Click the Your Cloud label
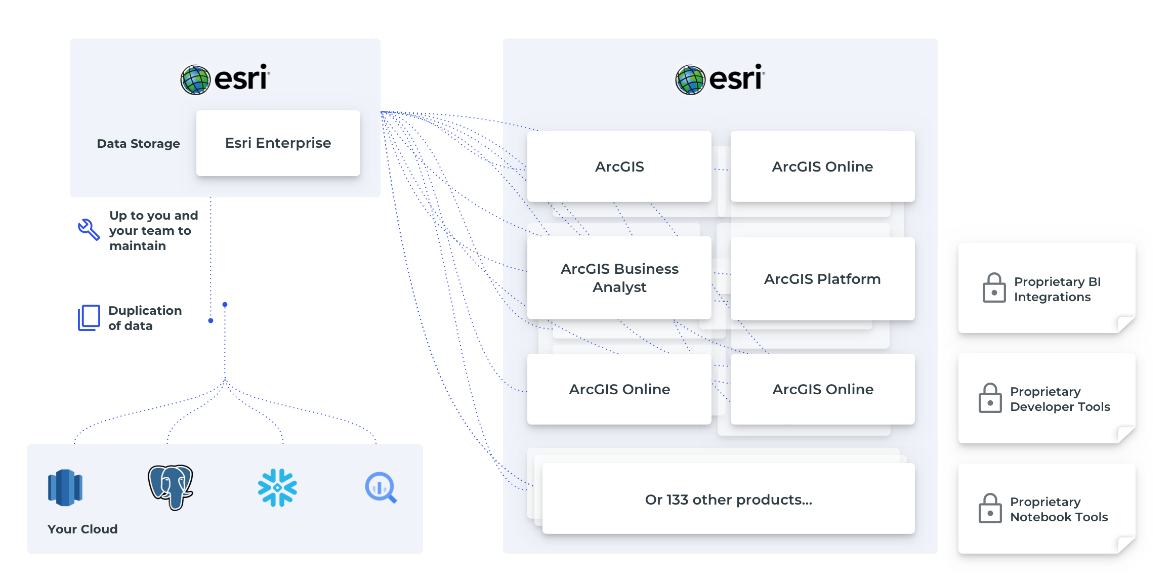The image size is (1172, 582). point(82,529)
